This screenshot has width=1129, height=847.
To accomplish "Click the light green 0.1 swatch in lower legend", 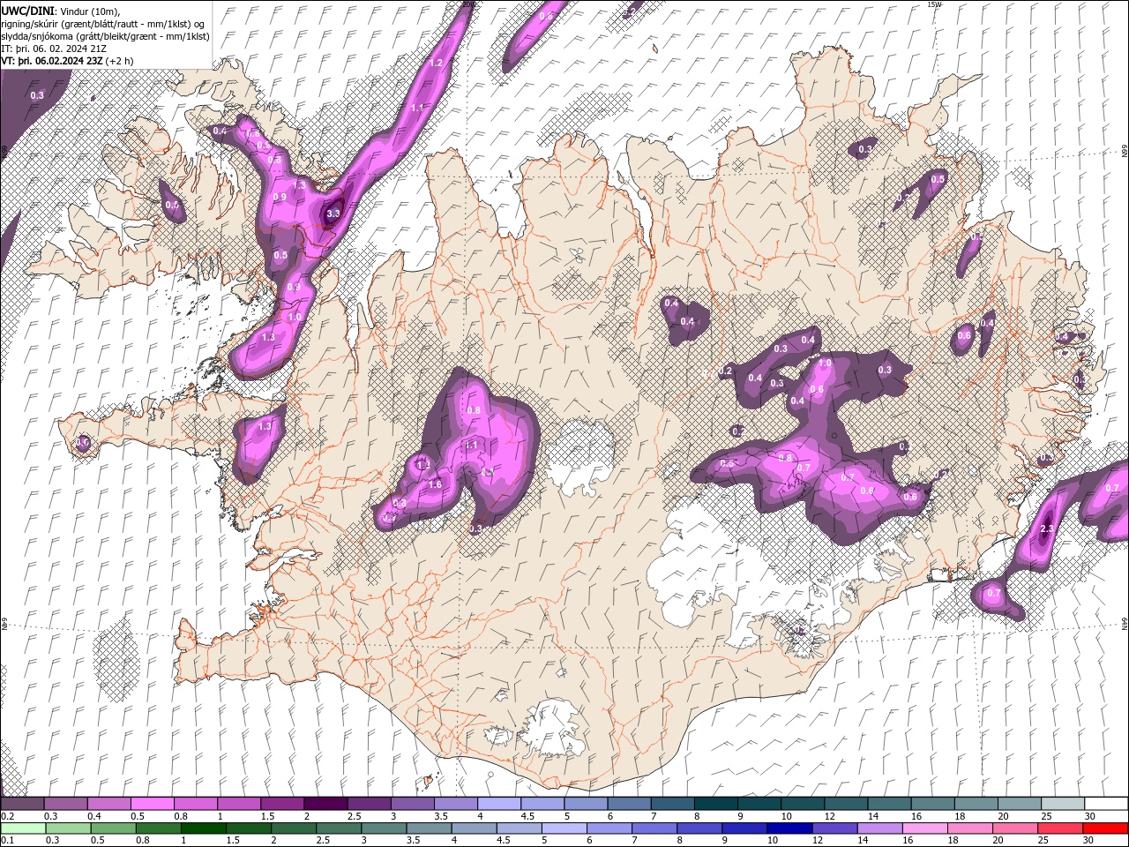I will [x=23, y=828].
